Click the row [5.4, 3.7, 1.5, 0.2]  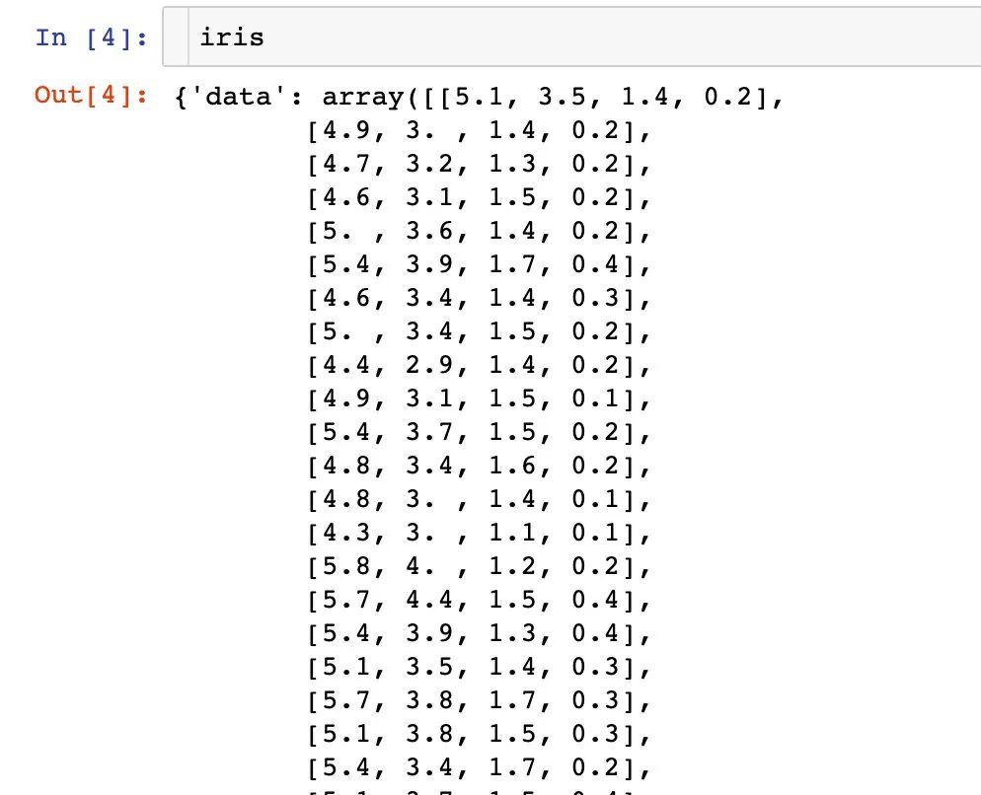tap(479, 433)
